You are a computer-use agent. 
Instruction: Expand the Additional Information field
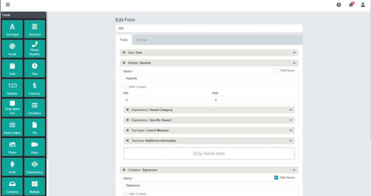(291, 140)
